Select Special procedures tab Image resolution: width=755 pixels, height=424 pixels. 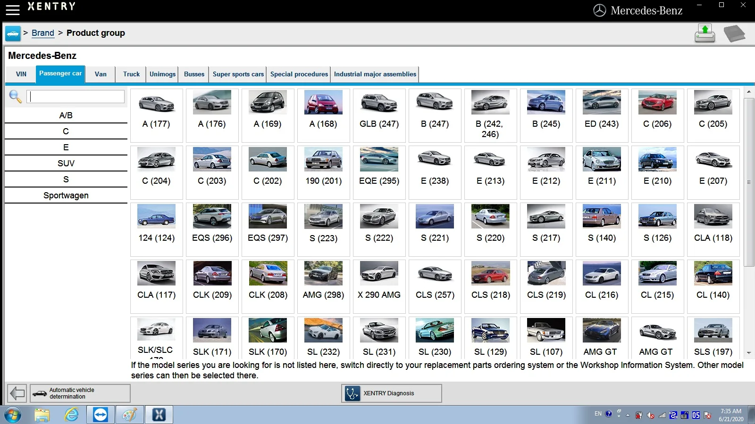(299, 74)
